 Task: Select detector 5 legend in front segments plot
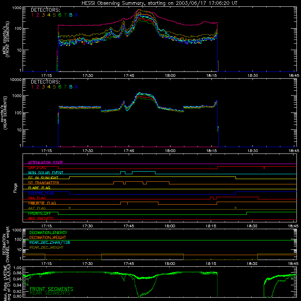pyautogui.click(x=54, y=15)
